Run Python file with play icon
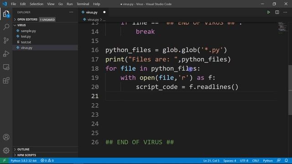This screenshot has height=164, width=292. (268, 12)
